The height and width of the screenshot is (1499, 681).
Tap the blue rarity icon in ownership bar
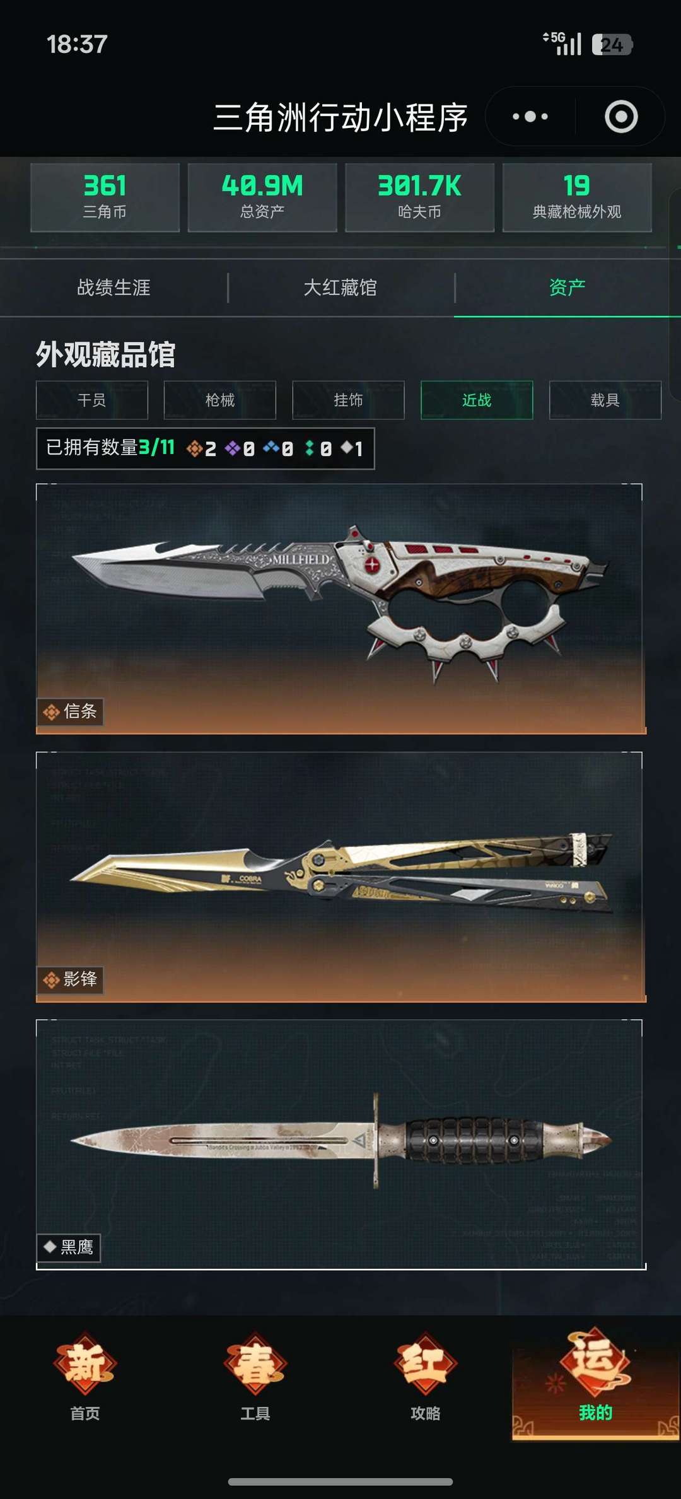point(271,447)
